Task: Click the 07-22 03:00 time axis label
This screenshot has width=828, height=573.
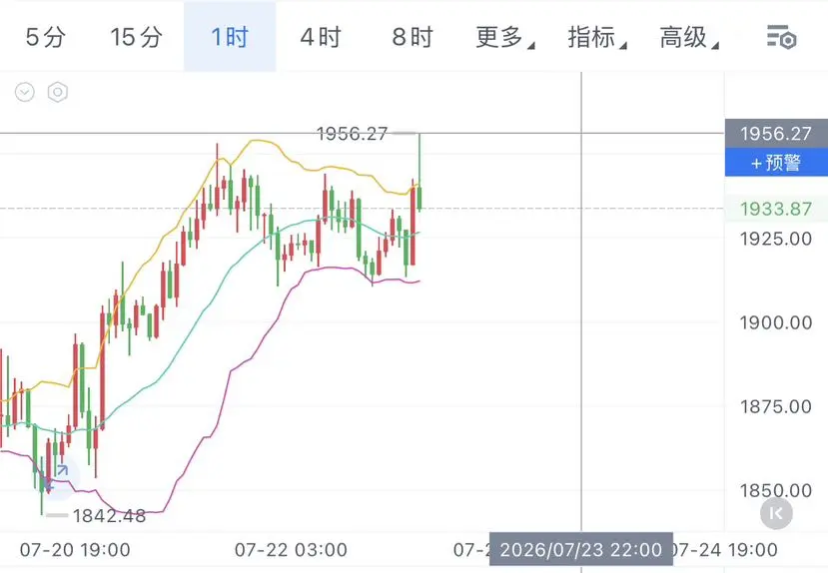Action: [291, 550]
